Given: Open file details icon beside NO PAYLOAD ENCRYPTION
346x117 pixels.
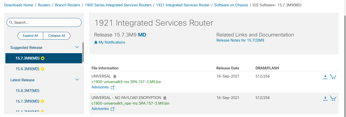Looking at the screenshot, I should coord(165,98).
